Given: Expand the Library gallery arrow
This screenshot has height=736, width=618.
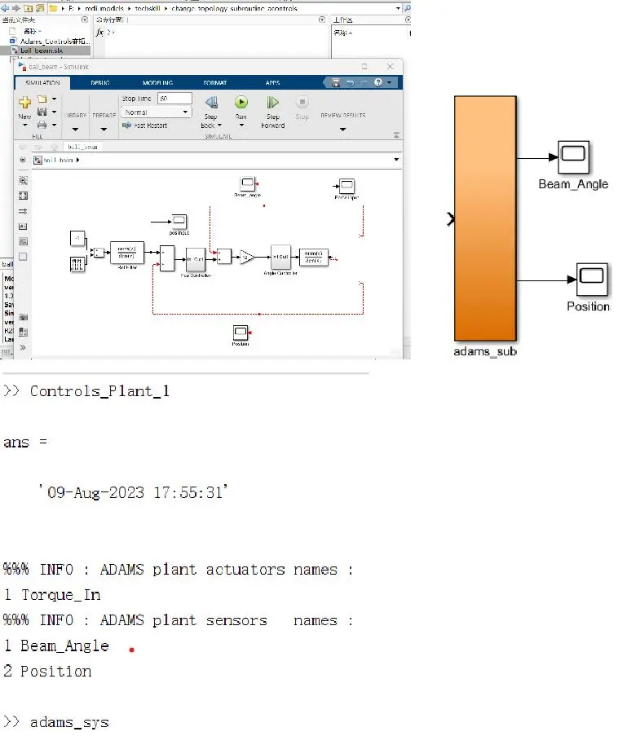Looking at the screenshot, I should tap(75, 129).
